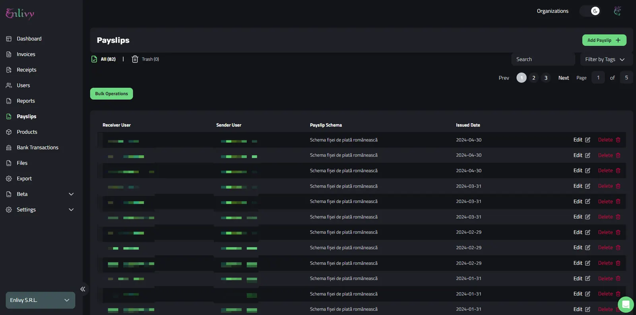Screen dimensions: 636x315
Task: Click the Issued Date column header
Action: pyautogui.click(x=468, y=125)
